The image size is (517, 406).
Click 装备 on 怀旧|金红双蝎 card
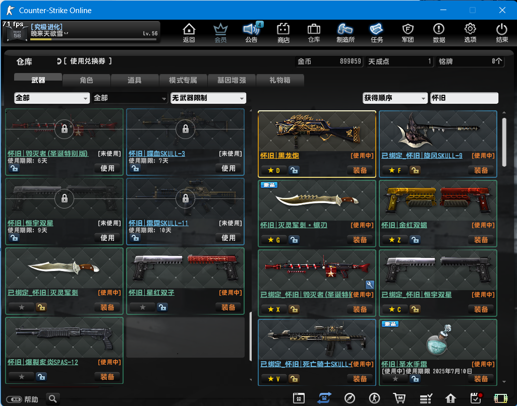coord(481,240)
